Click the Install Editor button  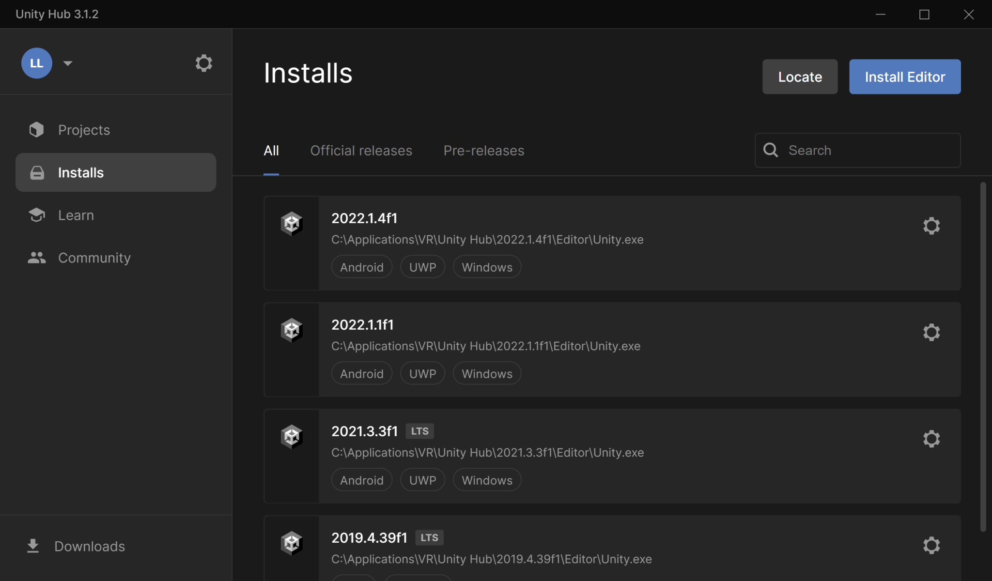point(905,76)
